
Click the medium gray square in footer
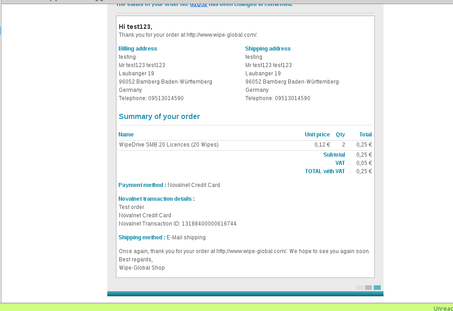coord(368,288)
